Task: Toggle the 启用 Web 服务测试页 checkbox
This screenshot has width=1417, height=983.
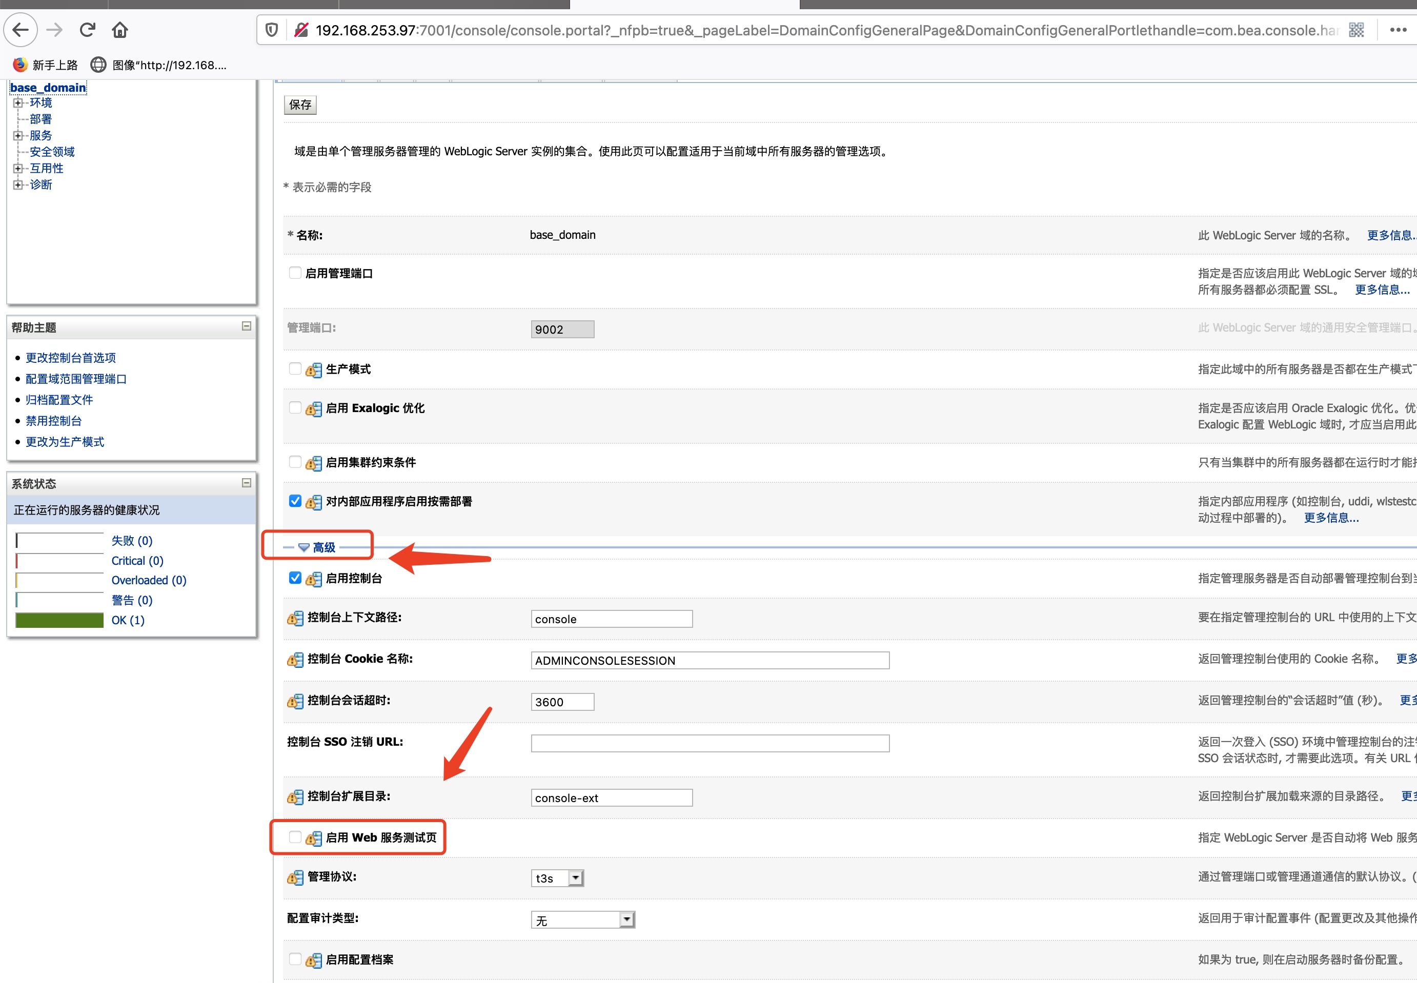Action: [x=295, y=837]
